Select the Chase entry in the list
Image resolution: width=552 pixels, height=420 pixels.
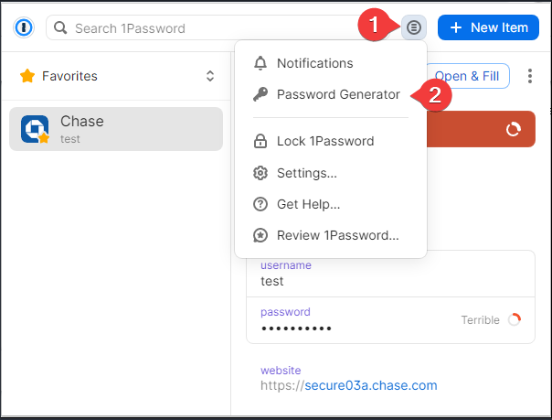click(x=117, y=129)
